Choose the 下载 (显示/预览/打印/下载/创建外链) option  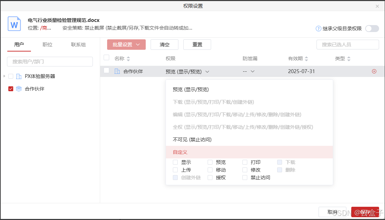(249, 102)
